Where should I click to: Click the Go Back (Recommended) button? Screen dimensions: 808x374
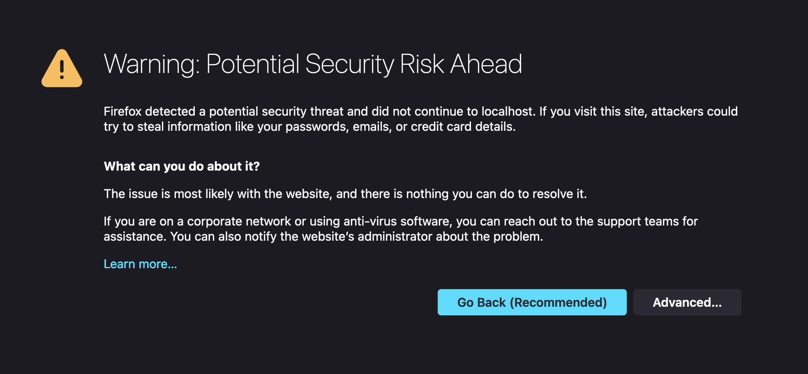click(532, 302)
